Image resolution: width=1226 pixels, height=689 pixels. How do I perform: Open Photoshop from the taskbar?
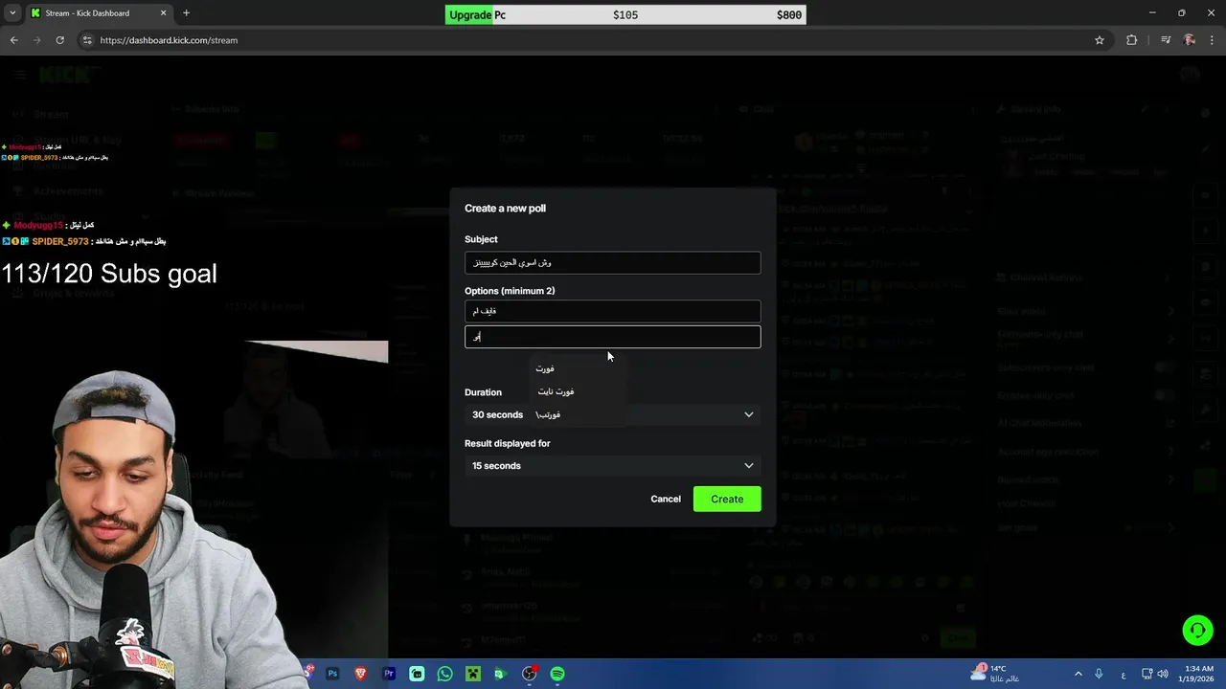pos(332,674)
